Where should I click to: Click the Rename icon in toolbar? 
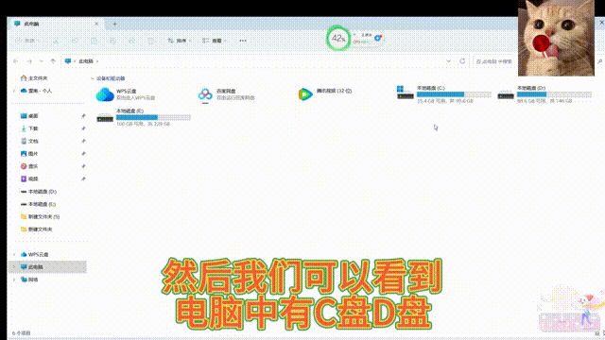[x=112, y=41]
